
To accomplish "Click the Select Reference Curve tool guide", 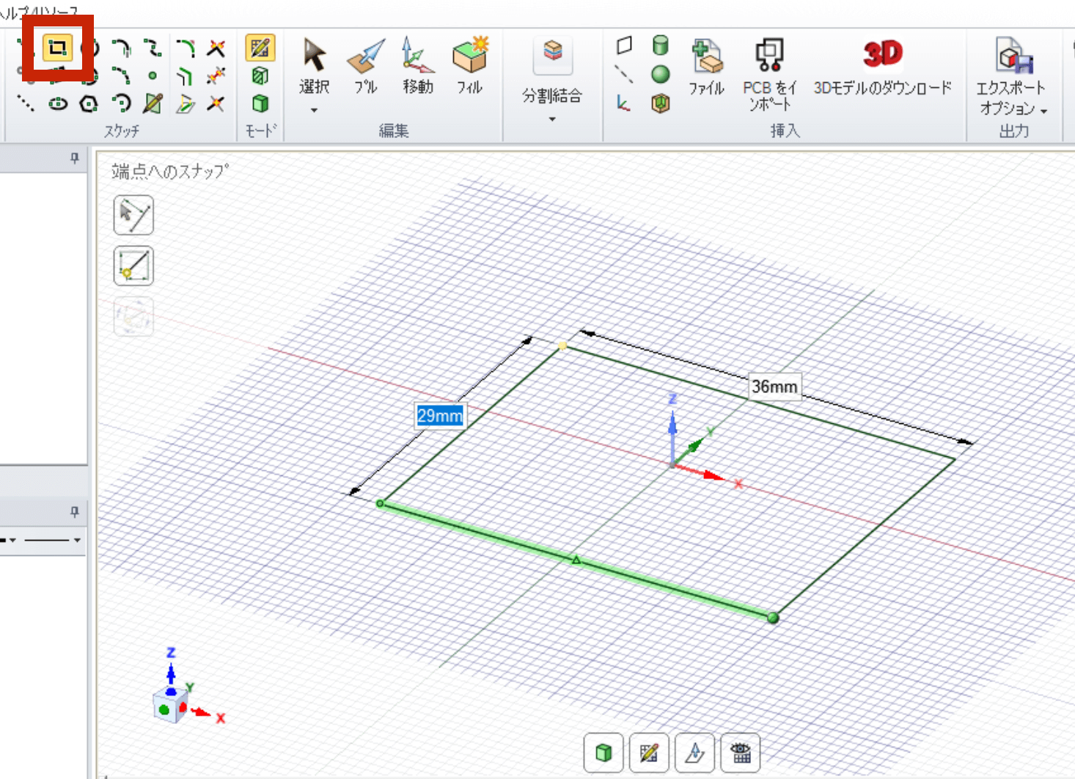I will point(133,215).
